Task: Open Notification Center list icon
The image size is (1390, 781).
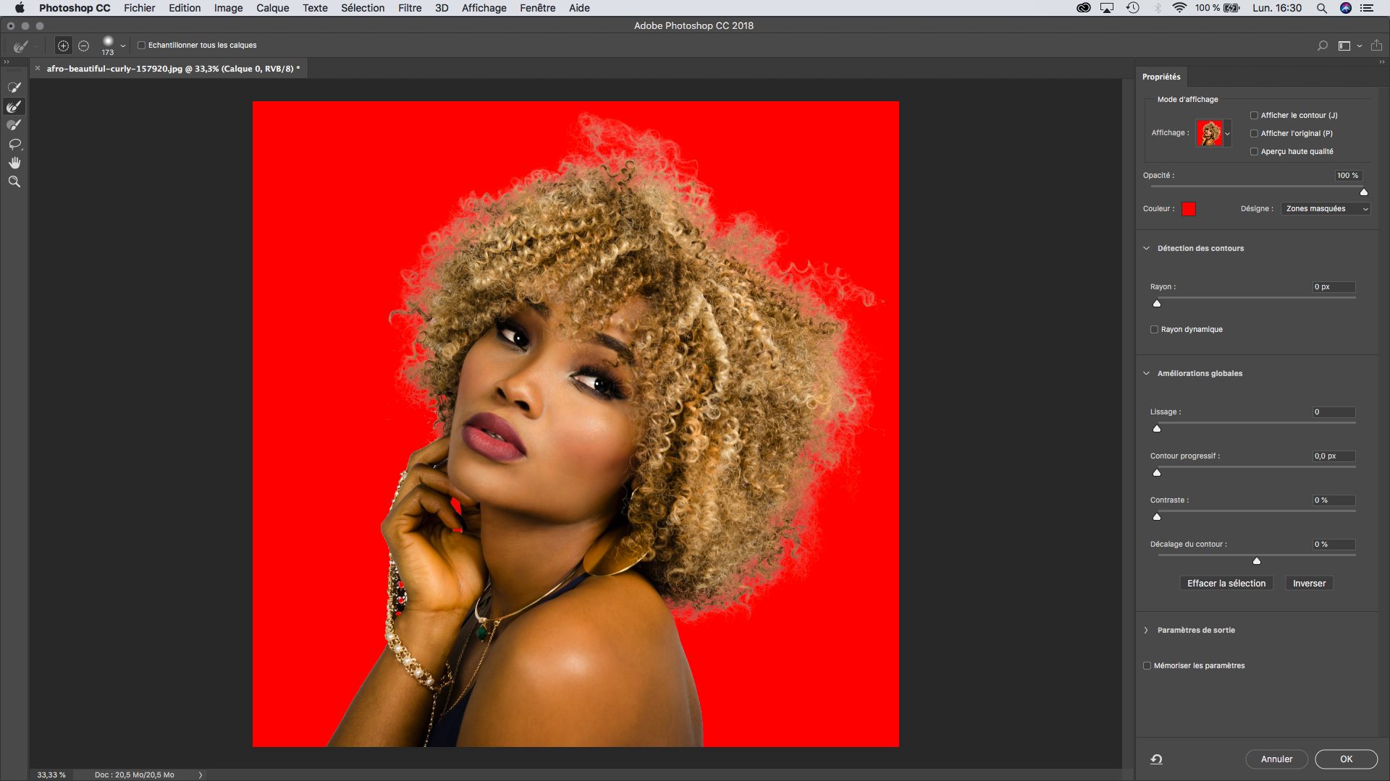Action: [1368, 8]
